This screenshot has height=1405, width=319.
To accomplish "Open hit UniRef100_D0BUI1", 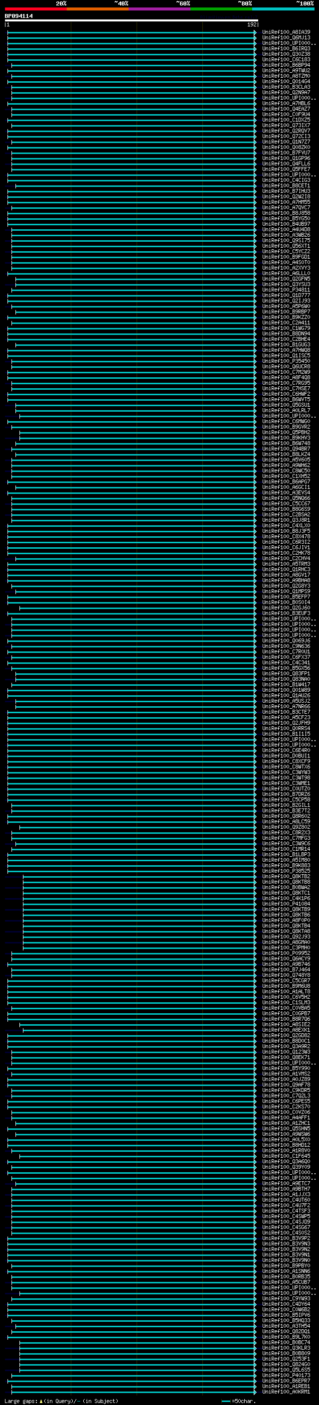I will click(x=286, y=756).
